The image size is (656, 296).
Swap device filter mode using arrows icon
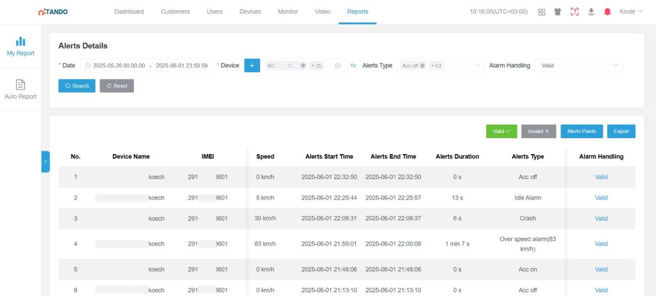coord(353,66)
